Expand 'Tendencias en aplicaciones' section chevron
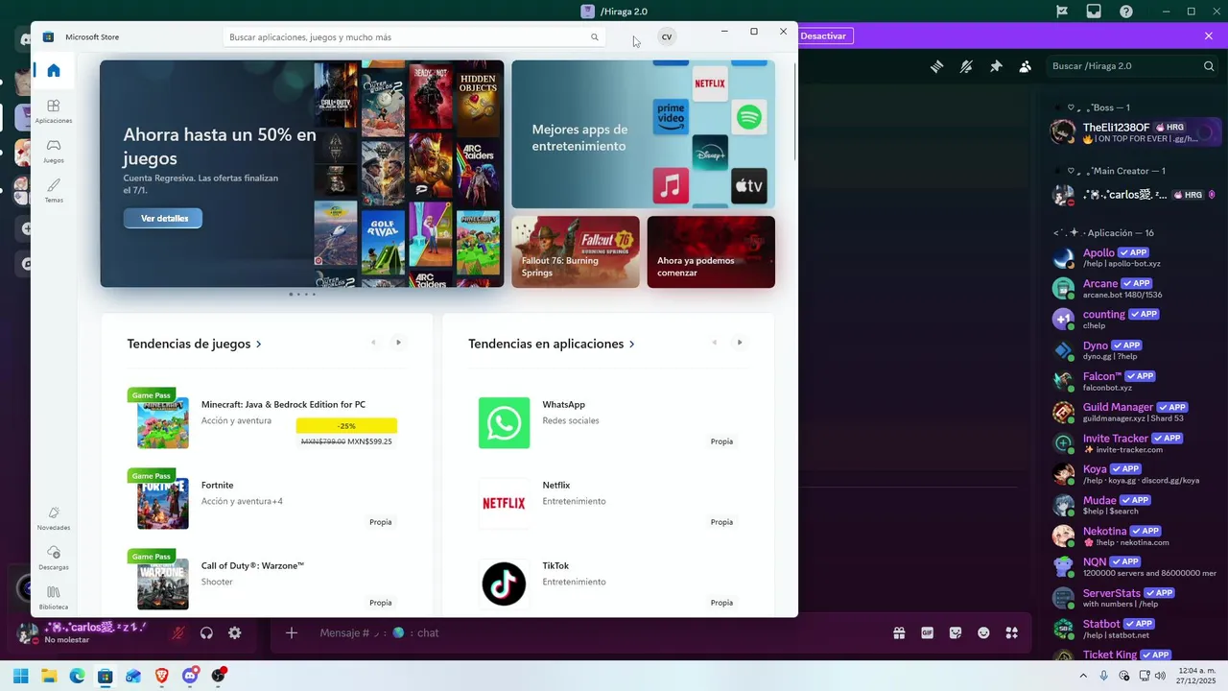 tap(631, 344)
